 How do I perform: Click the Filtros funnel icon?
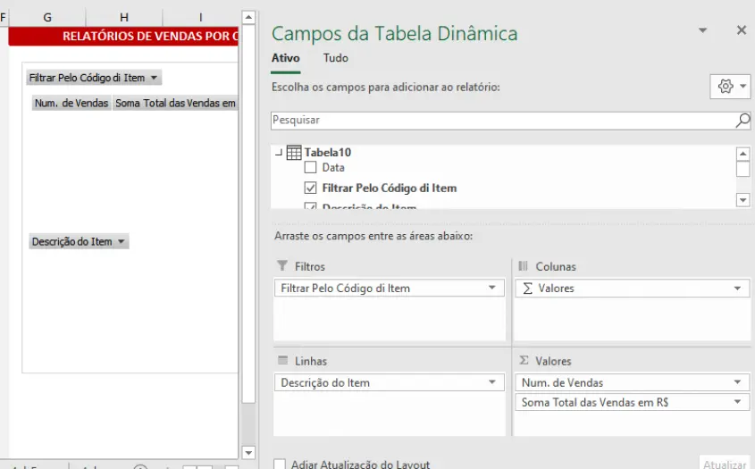(x=282, y=266)
